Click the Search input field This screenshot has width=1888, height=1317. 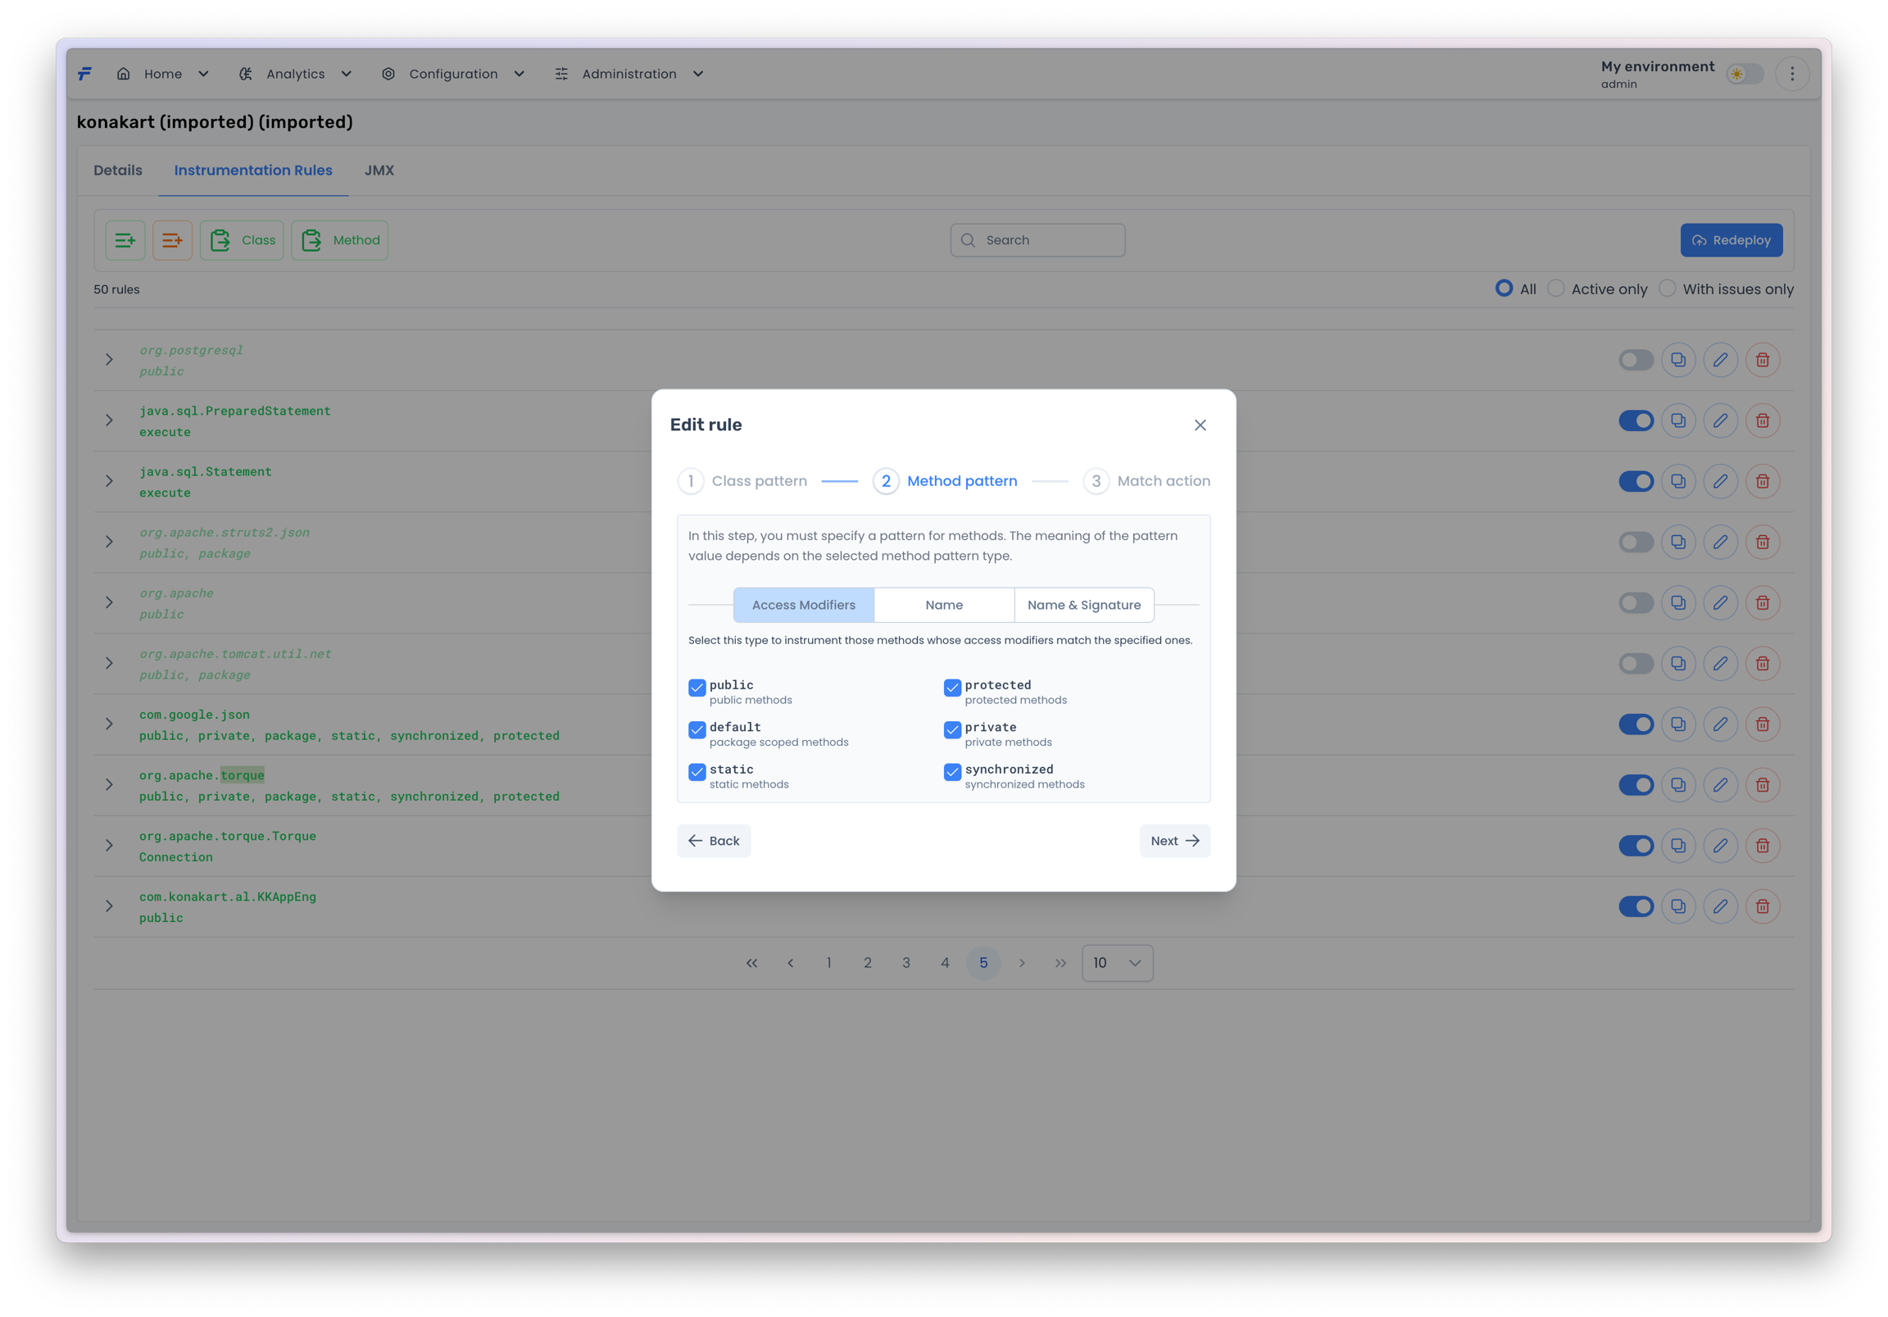1037,240
